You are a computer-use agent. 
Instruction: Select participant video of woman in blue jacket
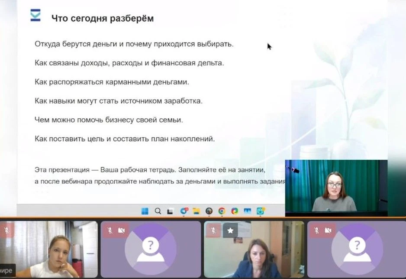coord(254,249)
